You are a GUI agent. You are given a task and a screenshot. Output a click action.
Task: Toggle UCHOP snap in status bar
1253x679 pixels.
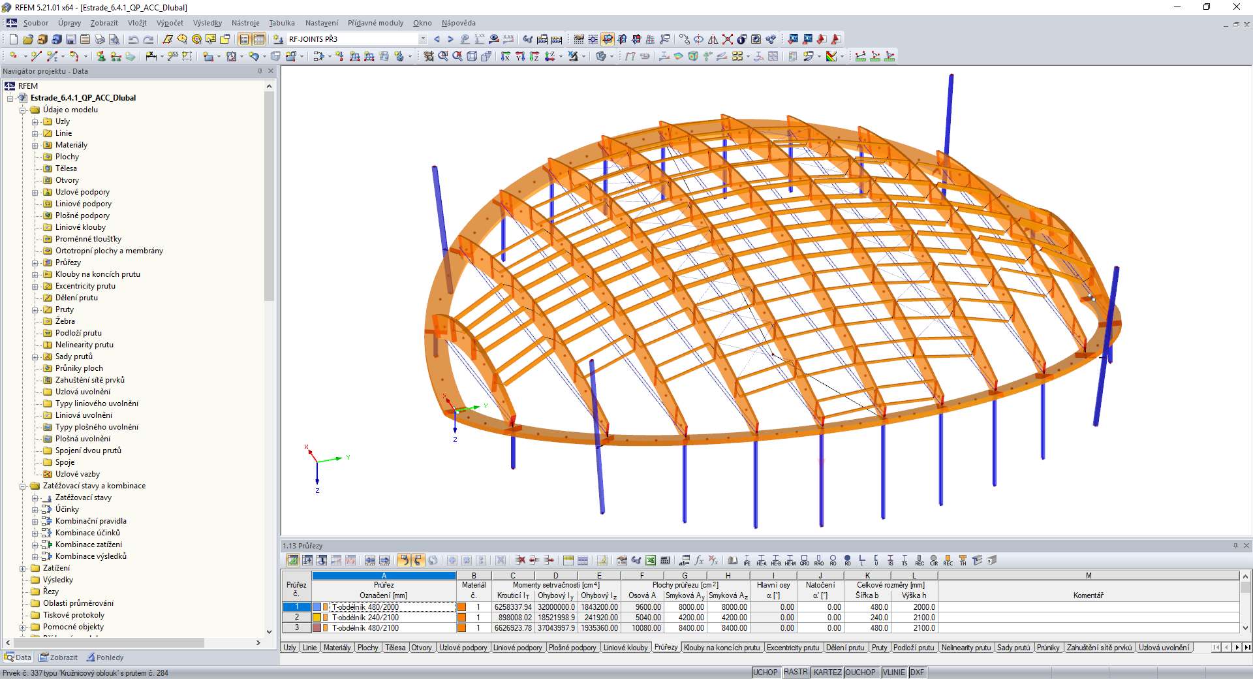point(766,672)
